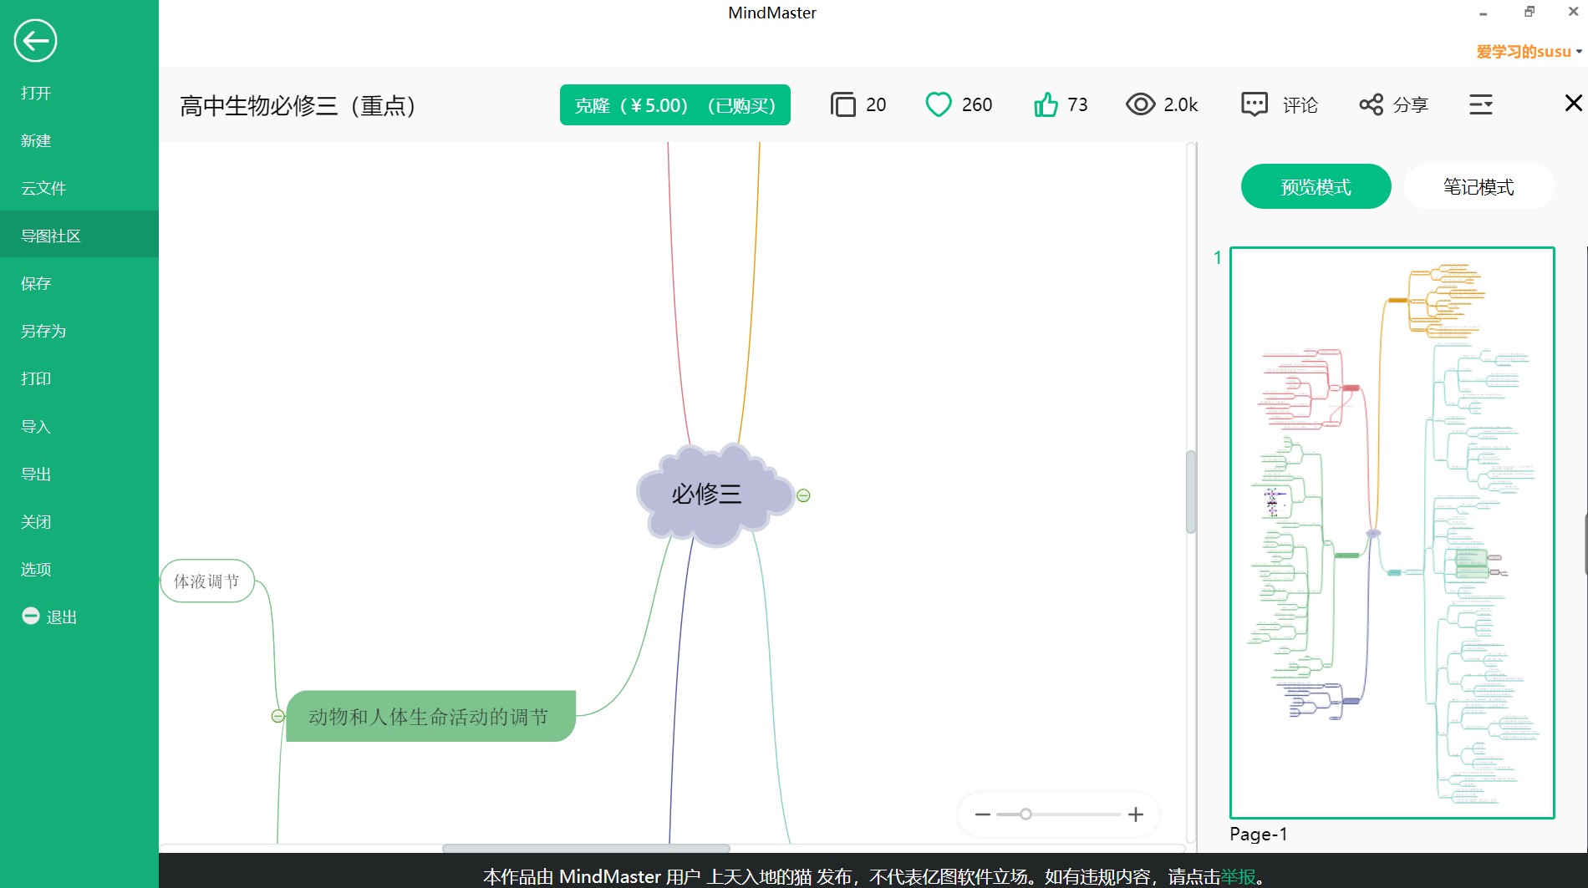Click the Page-1 label
This screenshot has height=888, width=1588.
tap(1258, 834)
